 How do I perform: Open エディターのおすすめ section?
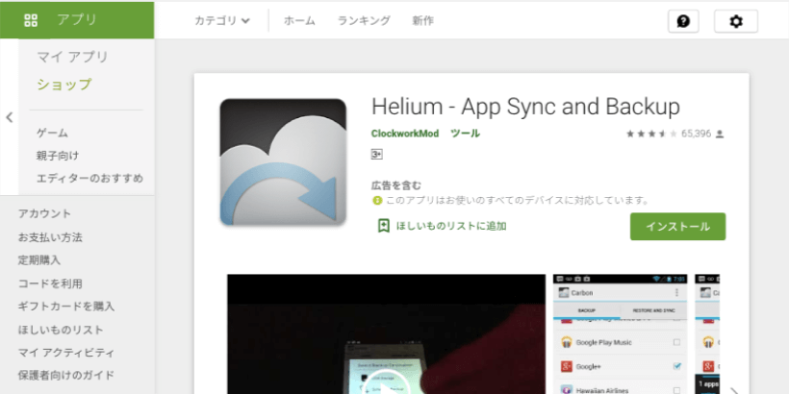pos(89,179)
